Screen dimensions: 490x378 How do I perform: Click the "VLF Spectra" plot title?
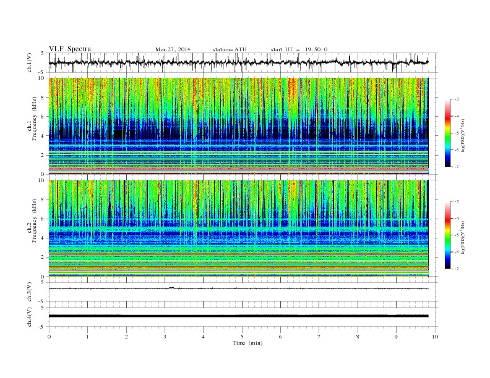pos(70,49)
